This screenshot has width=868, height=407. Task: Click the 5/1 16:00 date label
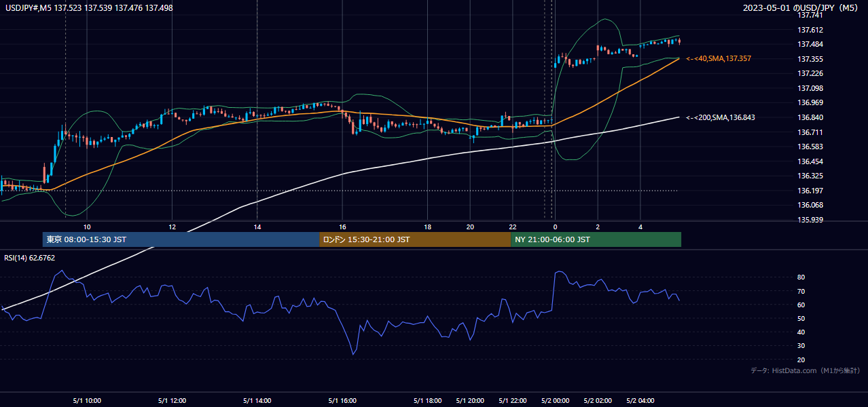click(342, 401)
